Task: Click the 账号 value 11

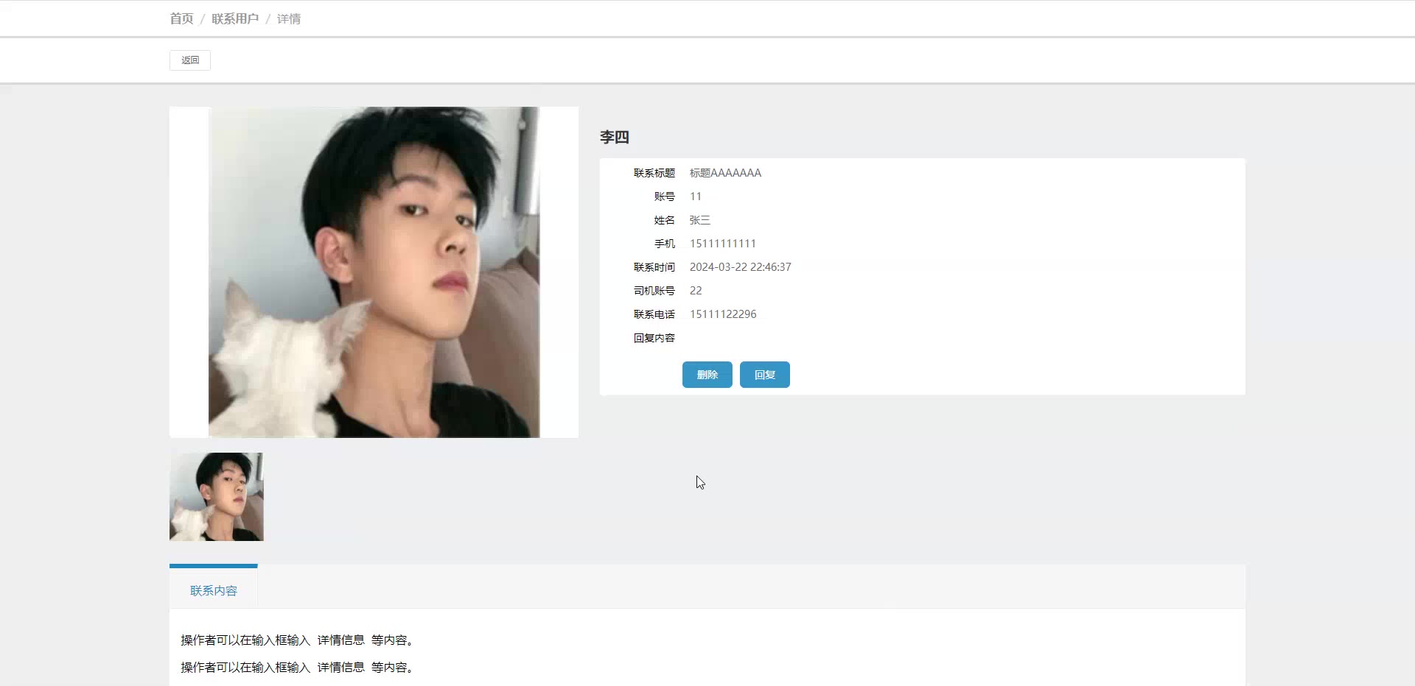Action: (x=696, y=197)
